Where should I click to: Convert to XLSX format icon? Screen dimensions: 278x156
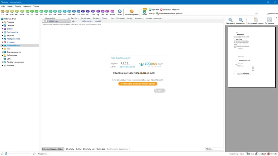click(69, 12)
